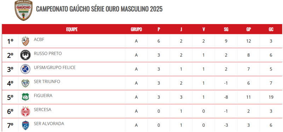Click the Figueira green team crest
Viewport: 283px width, 132px height.
click(25, 97)
